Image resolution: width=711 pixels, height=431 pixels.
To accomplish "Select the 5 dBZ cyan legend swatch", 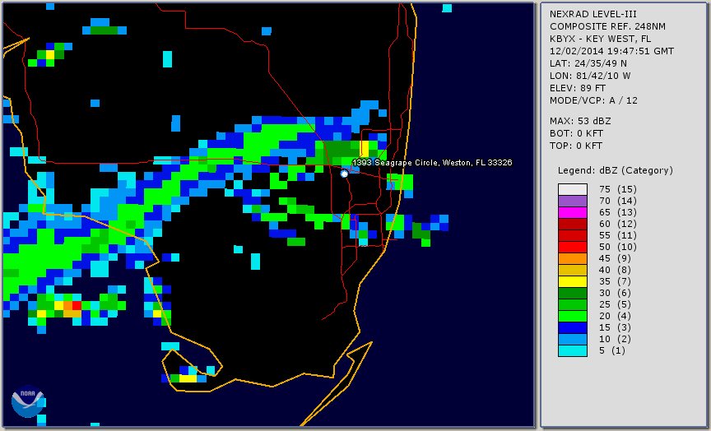I will tap(573, 350).
